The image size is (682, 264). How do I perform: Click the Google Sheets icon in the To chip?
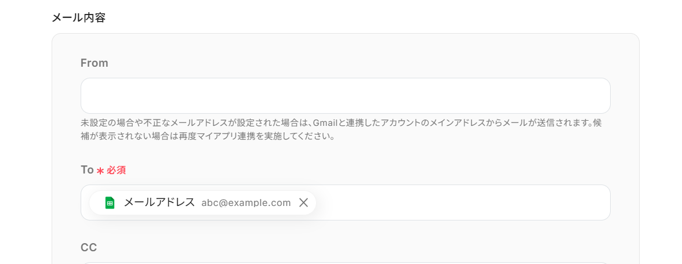tap(110, 202)
